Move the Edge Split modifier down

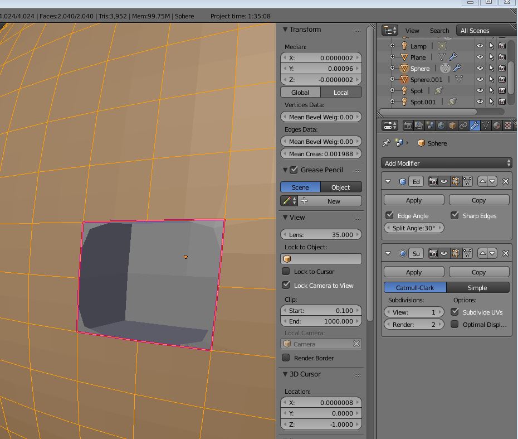coord(492,181)
